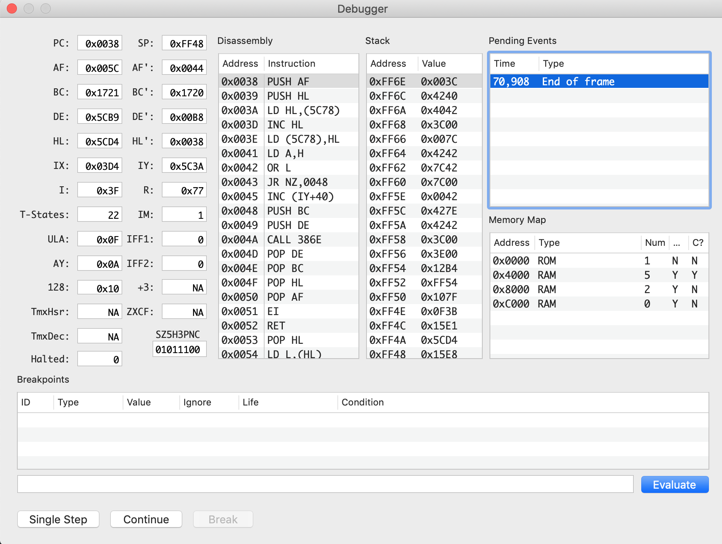Select disassembly row CALL 386E
The height and width of the screenshot is (544, 722).
[289, 239]
